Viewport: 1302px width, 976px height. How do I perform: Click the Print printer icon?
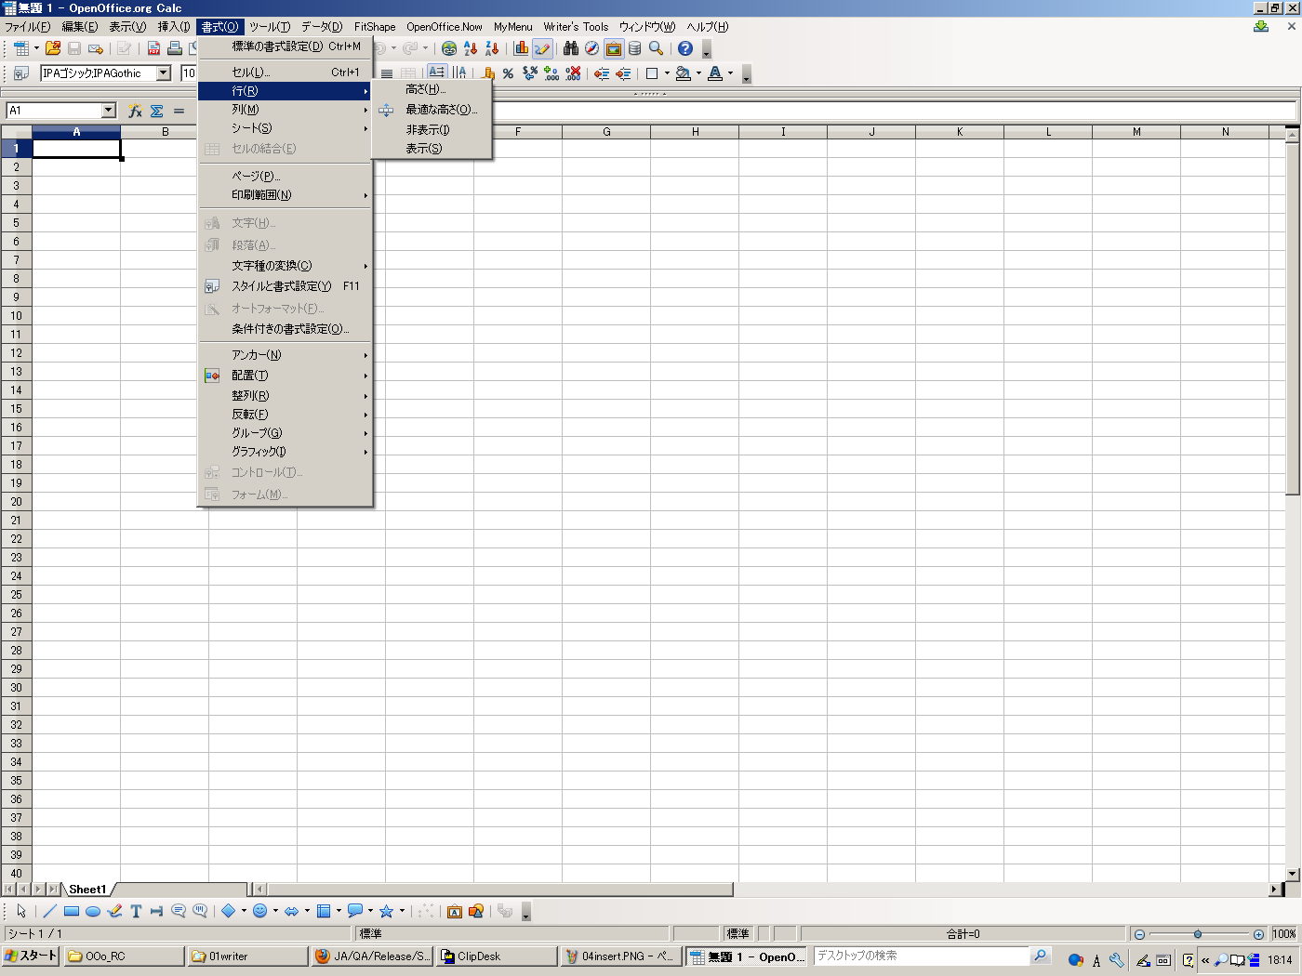tap(175, 48)
